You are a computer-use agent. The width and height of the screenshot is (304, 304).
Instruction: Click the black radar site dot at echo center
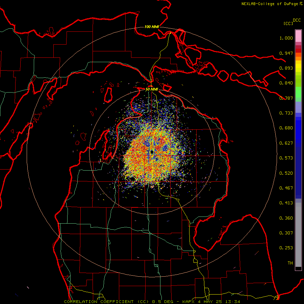click(152, 152)
